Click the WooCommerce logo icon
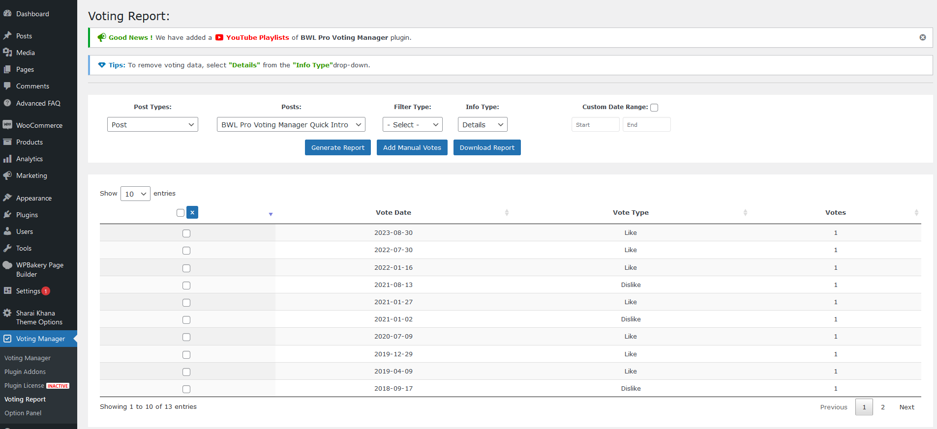Viewport: 937px width, 429px height. [7, 125]
